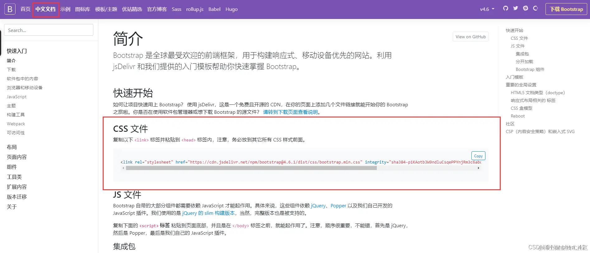Open the Slack icon link

[x=526, y=8]
